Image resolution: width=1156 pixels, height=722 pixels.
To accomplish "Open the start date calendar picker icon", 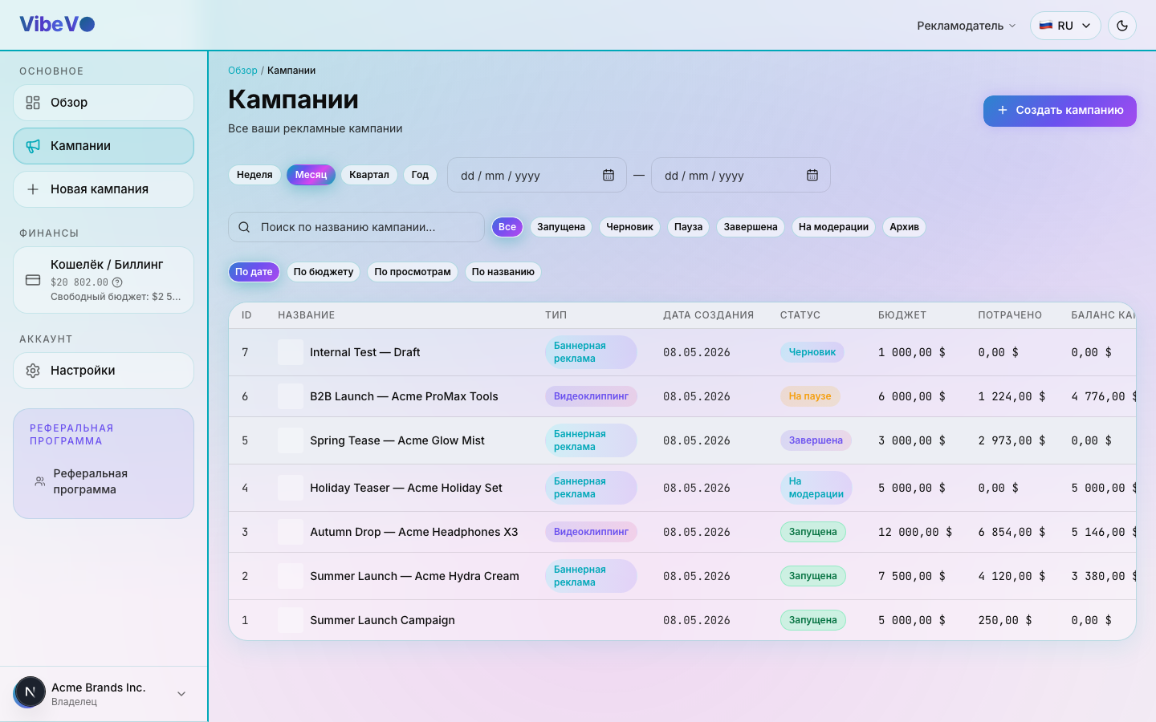I will tap(609, 175).
